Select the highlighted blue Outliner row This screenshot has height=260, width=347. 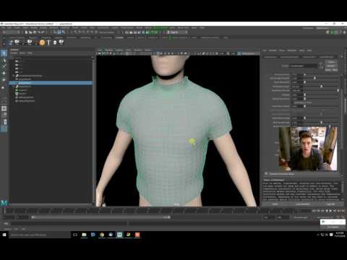pyautogui.click(x=51, y=83)
